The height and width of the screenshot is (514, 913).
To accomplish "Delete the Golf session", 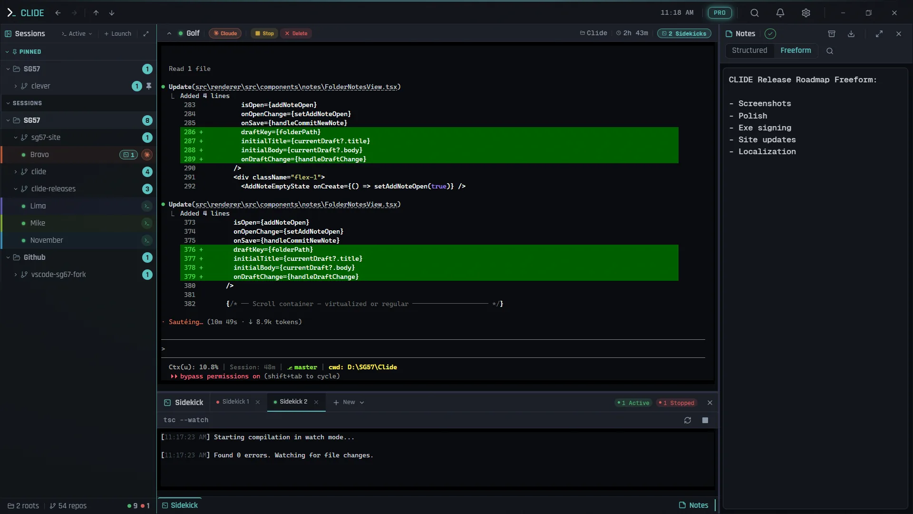I will pos(296,33).
